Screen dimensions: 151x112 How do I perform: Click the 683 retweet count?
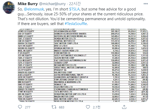pyautogui.click(x=62, y=107)
